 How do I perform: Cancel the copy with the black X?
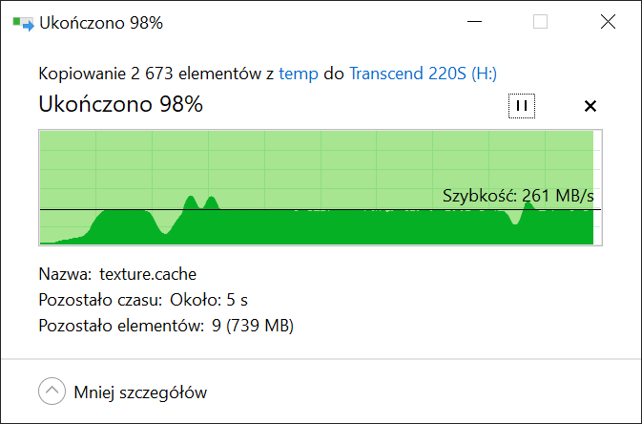coord(590,106)
